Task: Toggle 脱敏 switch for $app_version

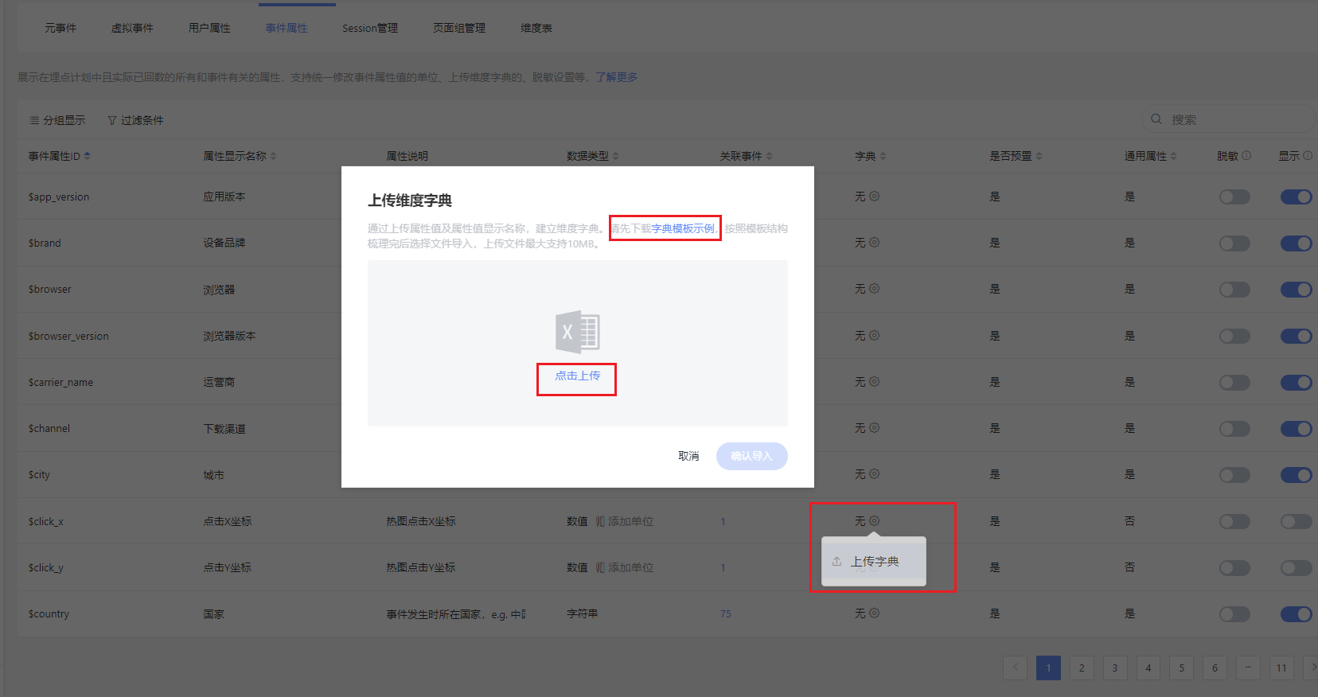Action: (x=1234, y=197)
